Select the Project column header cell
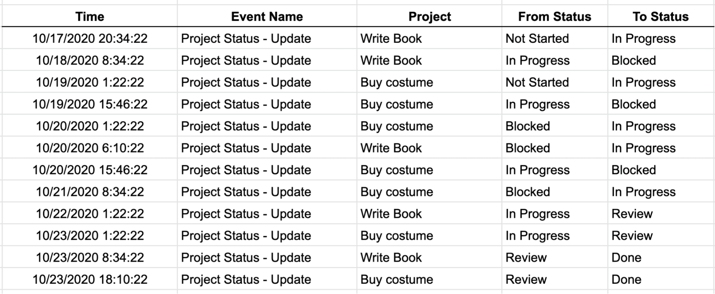Viewport: 715px width, 294px height. pyautogui.click(x=430, y=16)
